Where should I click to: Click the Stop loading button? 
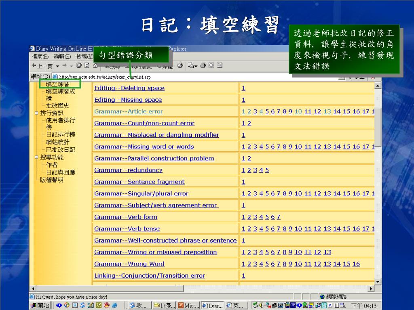click(x=79, y=65)
